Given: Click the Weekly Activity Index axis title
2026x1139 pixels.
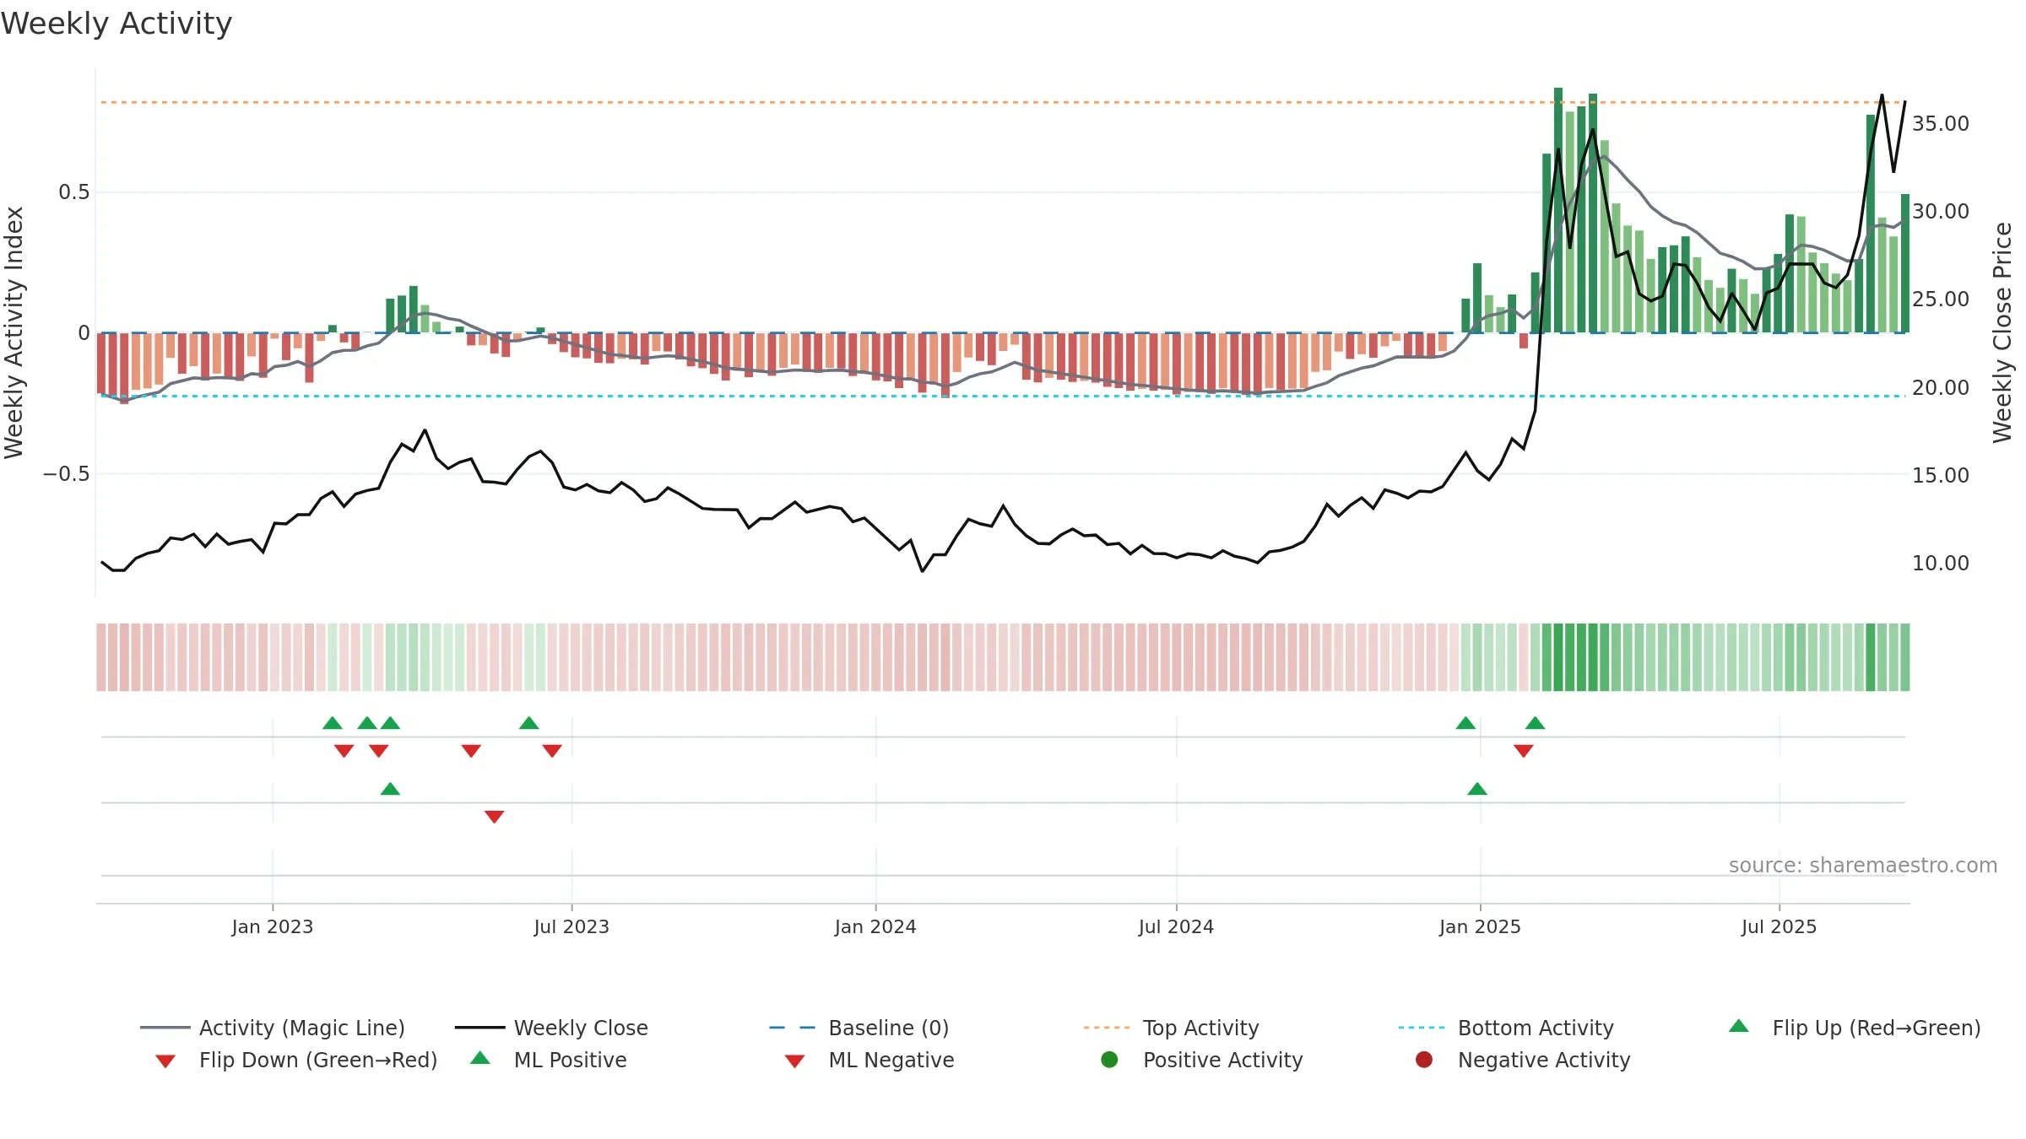Looking at the screenshot, I should click(x=14, y=332).
